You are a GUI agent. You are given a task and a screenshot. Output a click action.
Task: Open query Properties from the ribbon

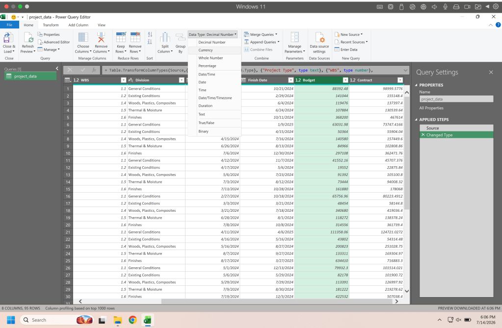pyautogui.click(x=49, y=34)
